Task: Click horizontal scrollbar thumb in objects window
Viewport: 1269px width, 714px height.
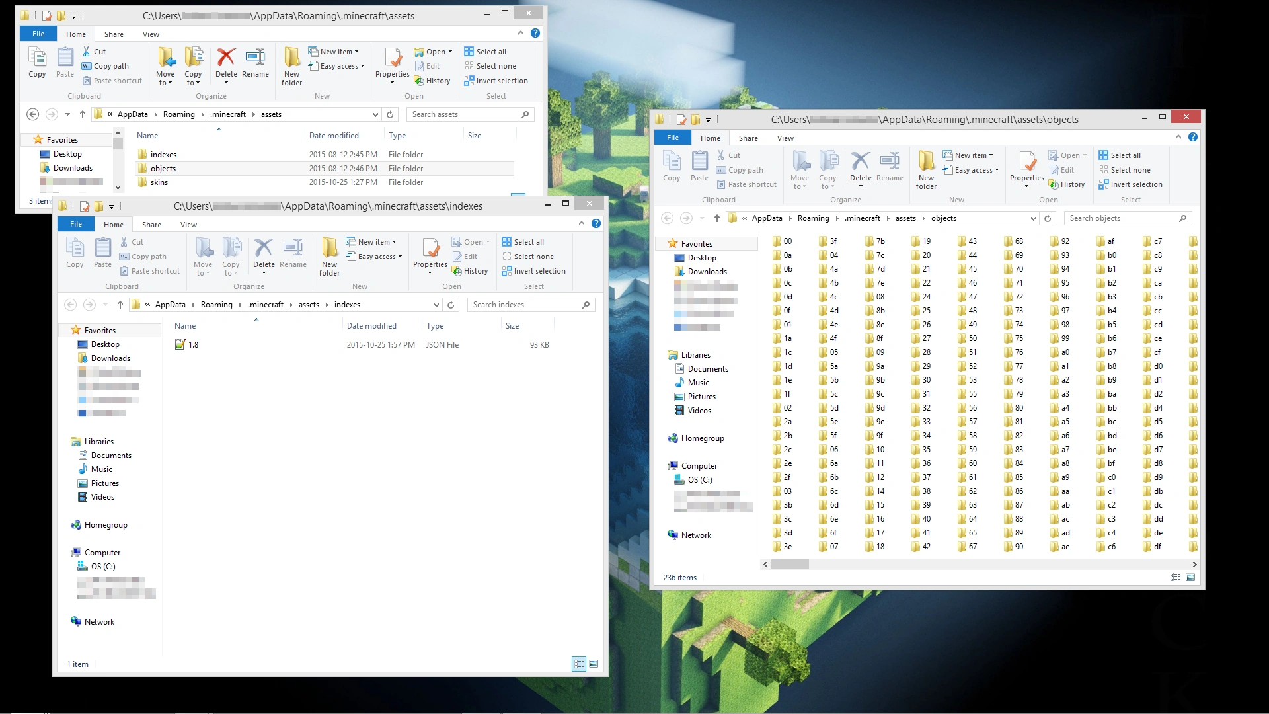Action: 790,564
